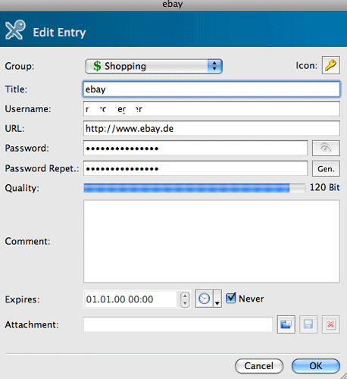Open the key icon chooser button
Image resolution: width=347 pixels, height=379 pixels.
(x=331, y=65)
